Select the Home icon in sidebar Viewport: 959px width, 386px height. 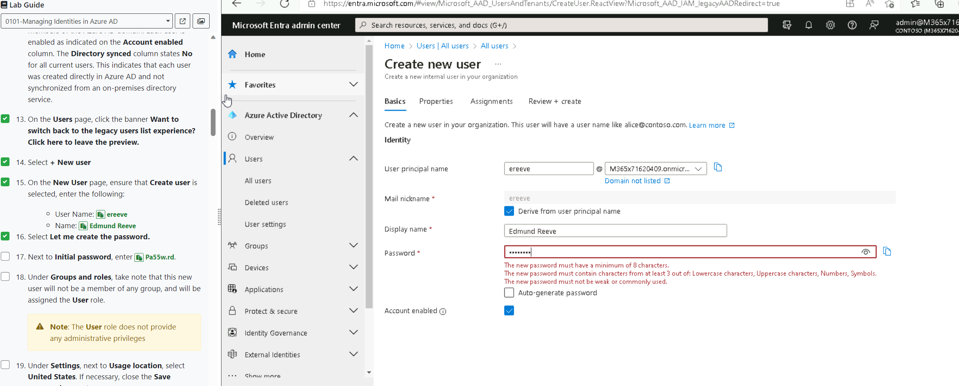(233, 54)
